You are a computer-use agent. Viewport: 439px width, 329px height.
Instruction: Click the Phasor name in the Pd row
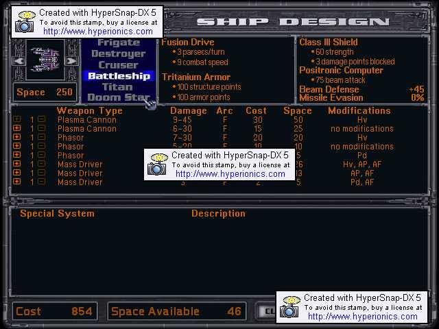point(71,156)
